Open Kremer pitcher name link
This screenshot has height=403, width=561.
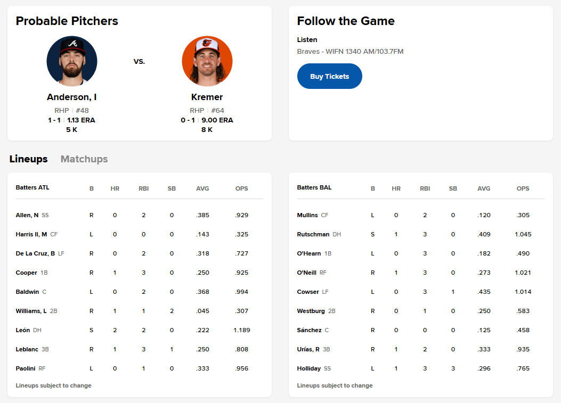tap(207, 97)
